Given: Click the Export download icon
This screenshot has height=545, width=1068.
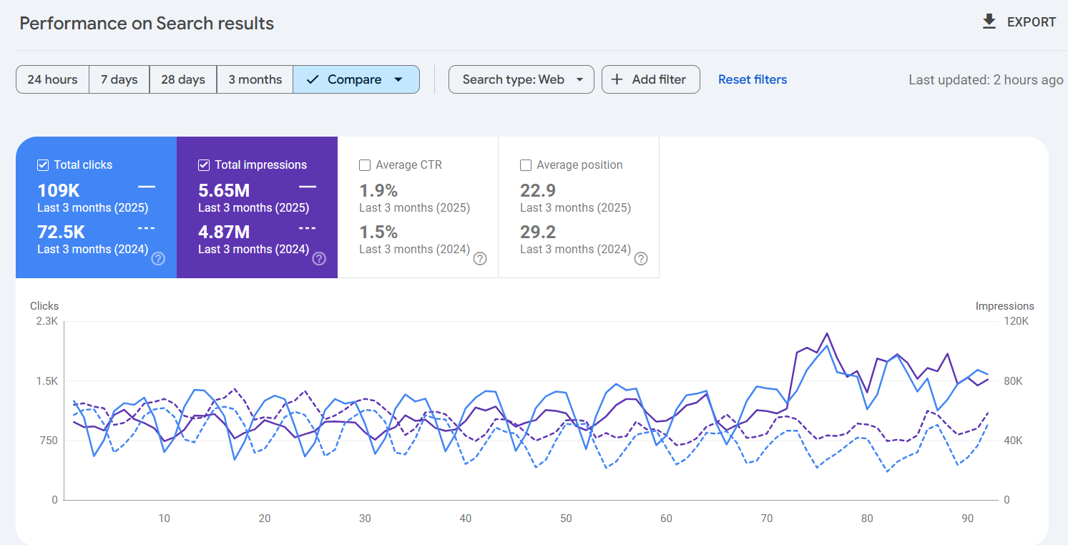Looking at the screenshot, I should [989, 21].
